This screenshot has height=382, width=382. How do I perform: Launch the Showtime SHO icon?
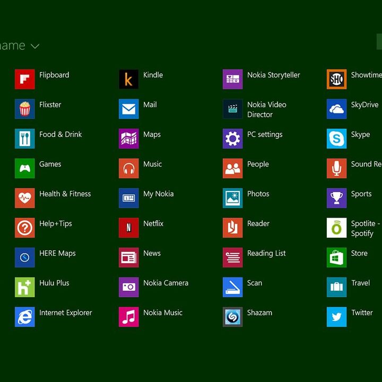point(337,79)
